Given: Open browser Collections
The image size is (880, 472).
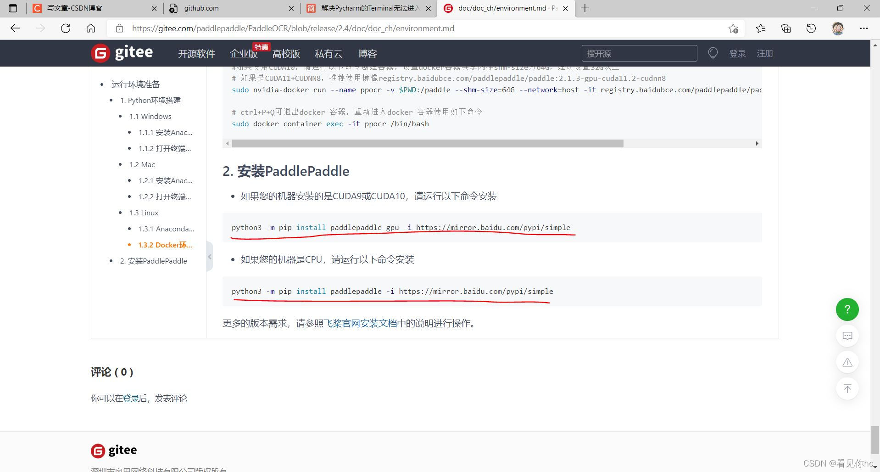Looking at the screenshot, I should (786, 28).
